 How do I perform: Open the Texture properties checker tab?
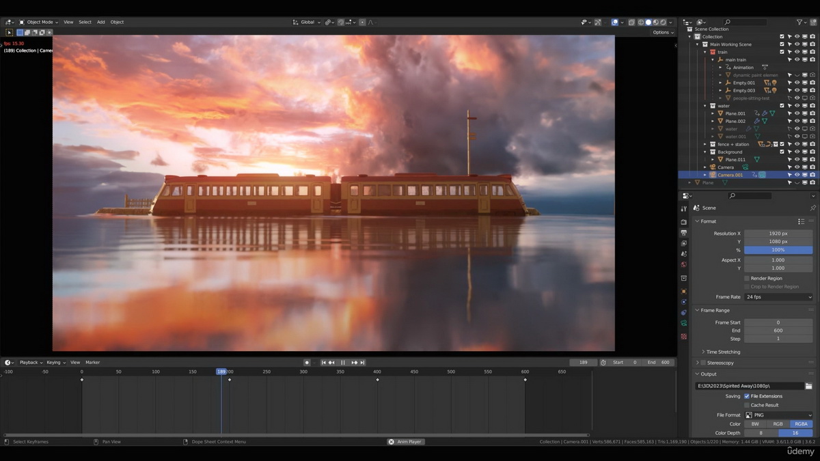tap(683, 337)
